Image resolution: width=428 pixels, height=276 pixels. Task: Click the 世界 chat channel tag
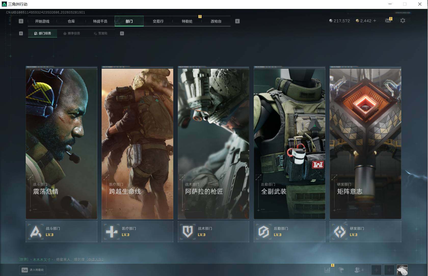pyautogui.click(x=24, y=259)
